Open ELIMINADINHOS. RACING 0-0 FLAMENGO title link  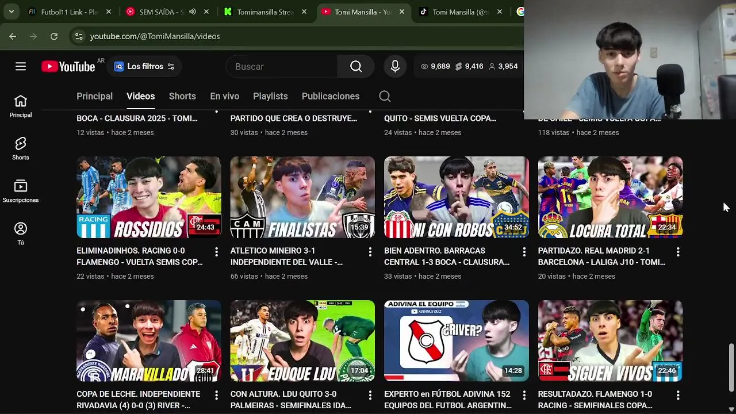(140, 256)
